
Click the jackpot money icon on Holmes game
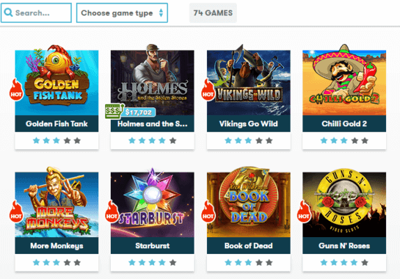tap(114, 111)
